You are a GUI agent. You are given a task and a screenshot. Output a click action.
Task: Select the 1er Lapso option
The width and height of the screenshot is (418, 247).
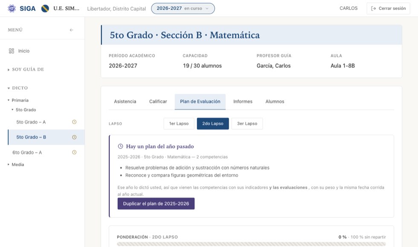[179, 124]
